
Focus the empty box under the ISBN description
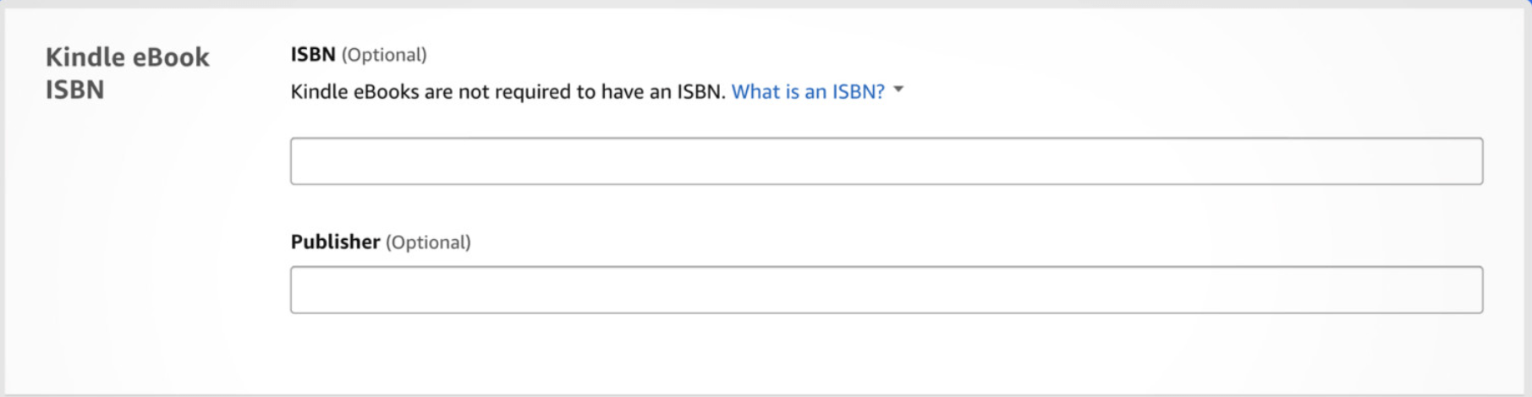[x=886, y=161]
